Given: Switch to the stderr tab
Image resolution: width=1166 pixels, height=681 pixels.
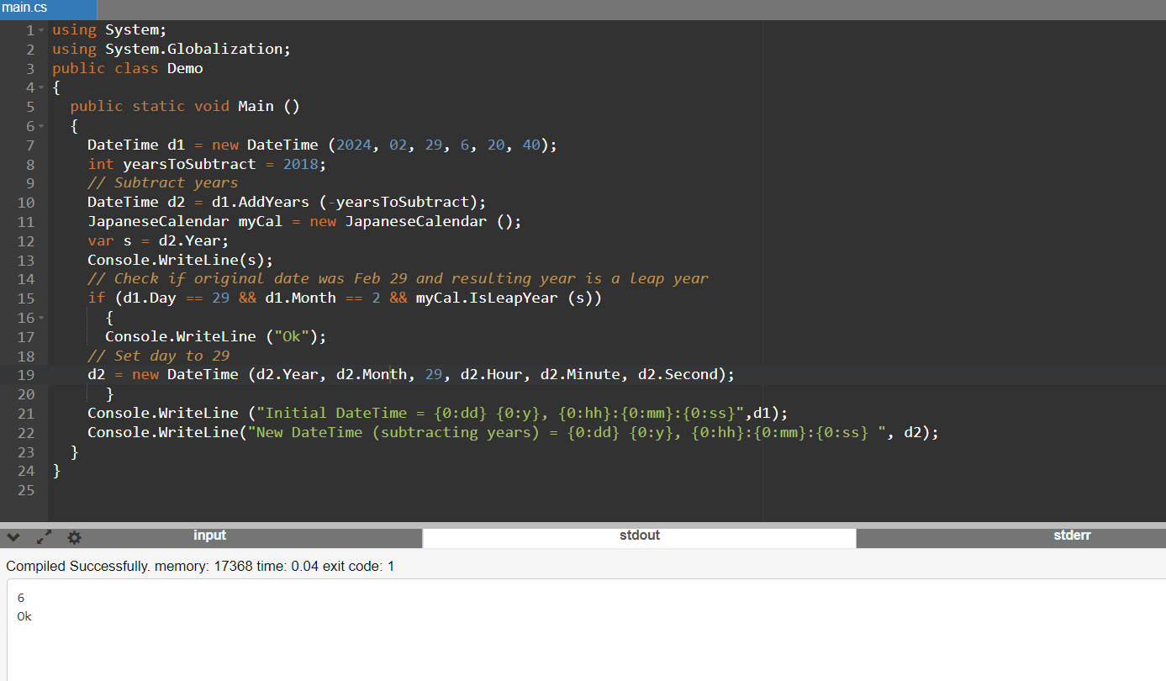Looking at the screenshot, I should pos(1072,536).
